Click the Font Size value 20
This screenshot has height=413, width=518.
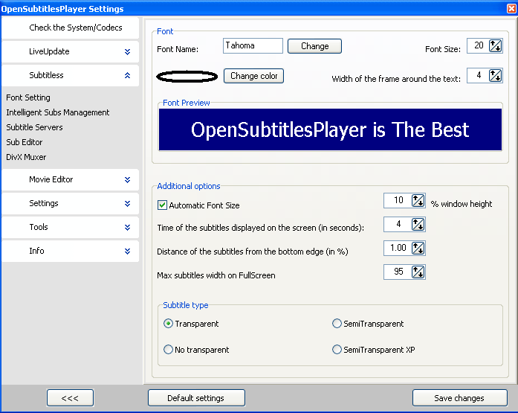479,45
